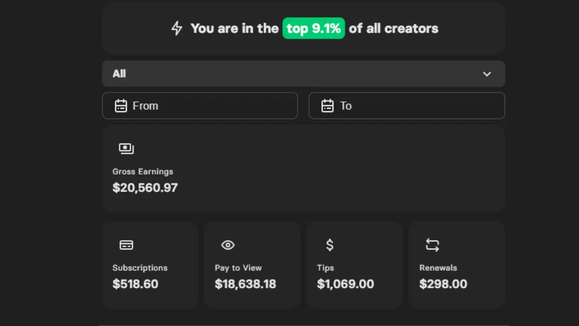Viewport: 579px width, 326px height.
Task: Click the Subscriptions credit card icon
Action: click(x=126, y=245)
